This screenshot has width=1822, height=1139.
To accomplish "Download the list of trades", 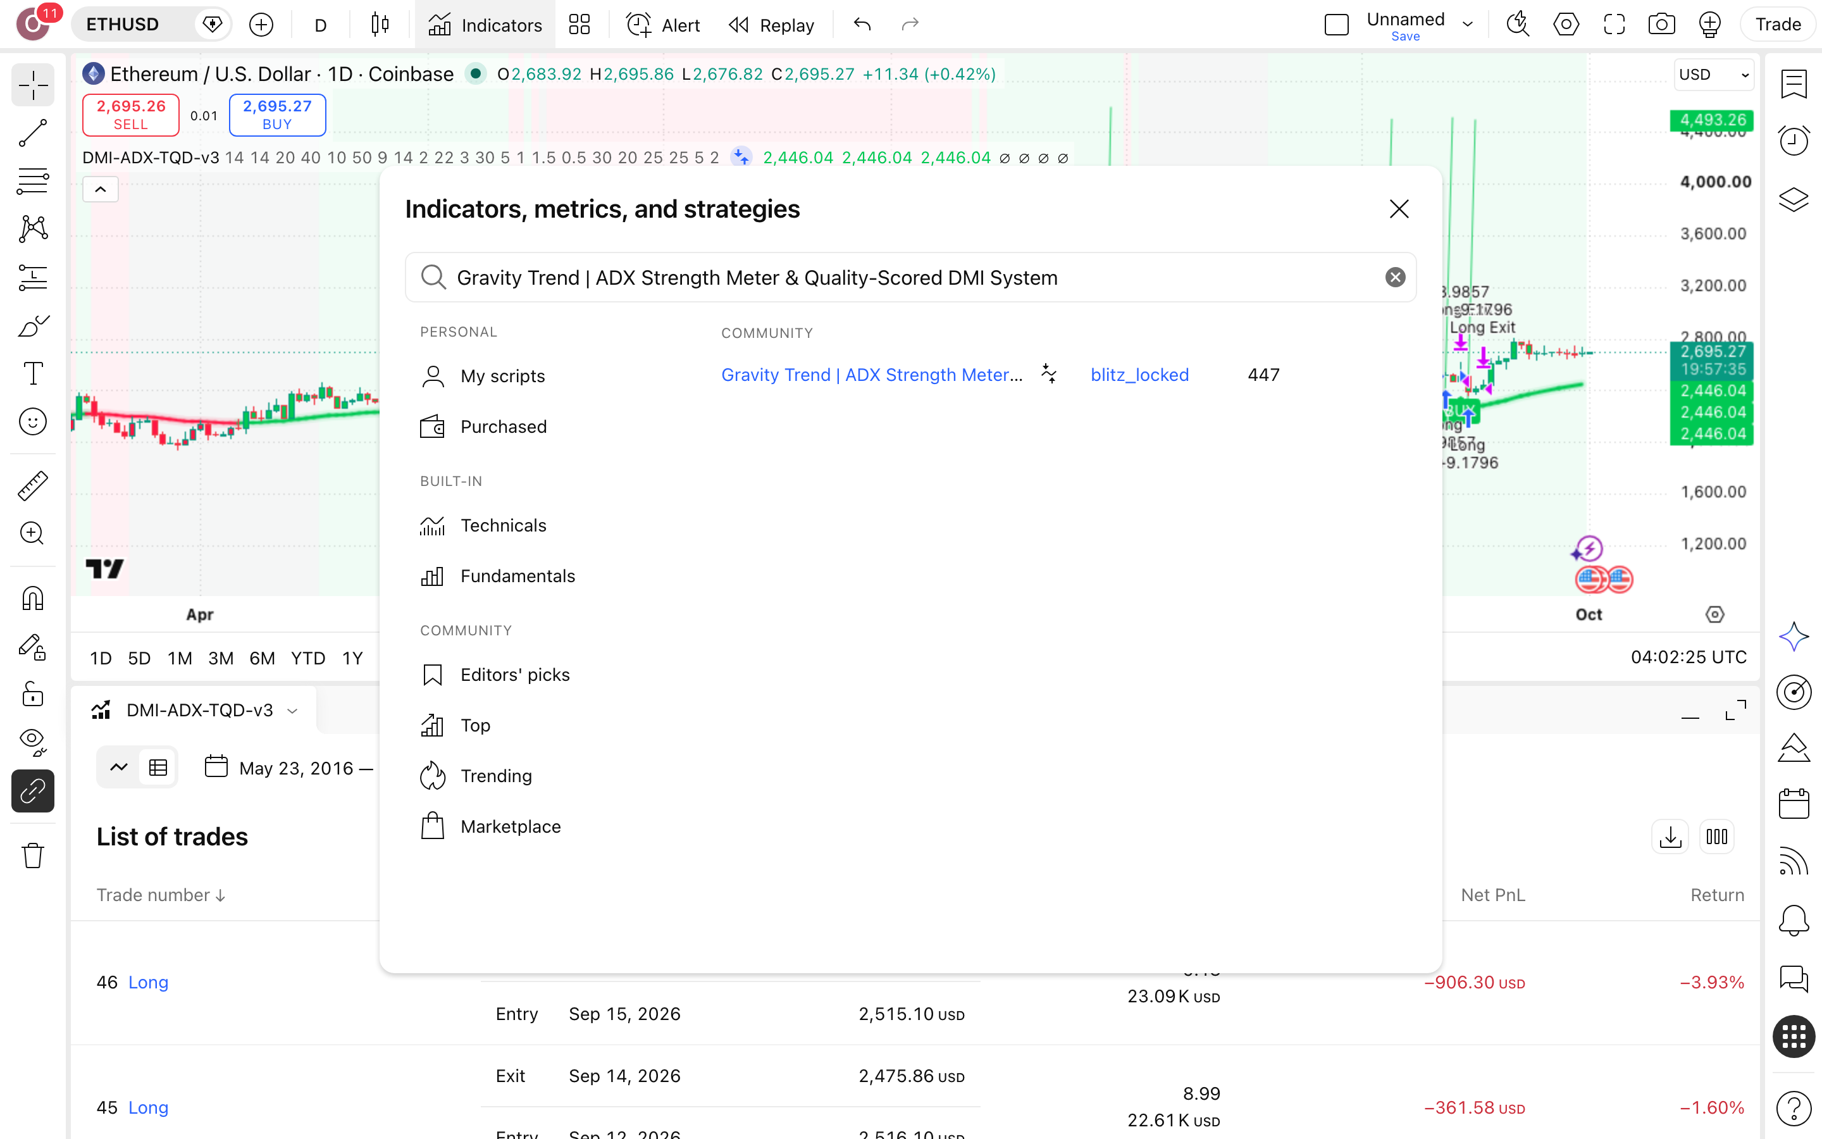I will pos(1670,837).
